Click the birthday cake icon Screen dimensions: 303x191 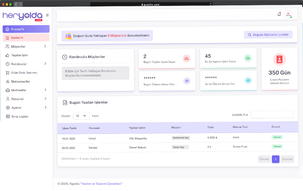point(68,36)
